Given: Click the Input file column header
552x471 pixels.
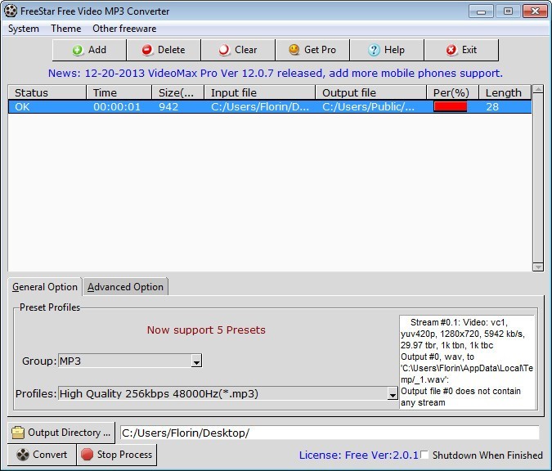Looking at the screenshot, I should 260,92.
